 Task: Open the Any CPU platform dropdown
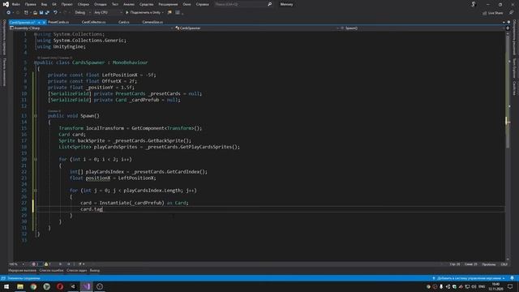coord(108,13)
